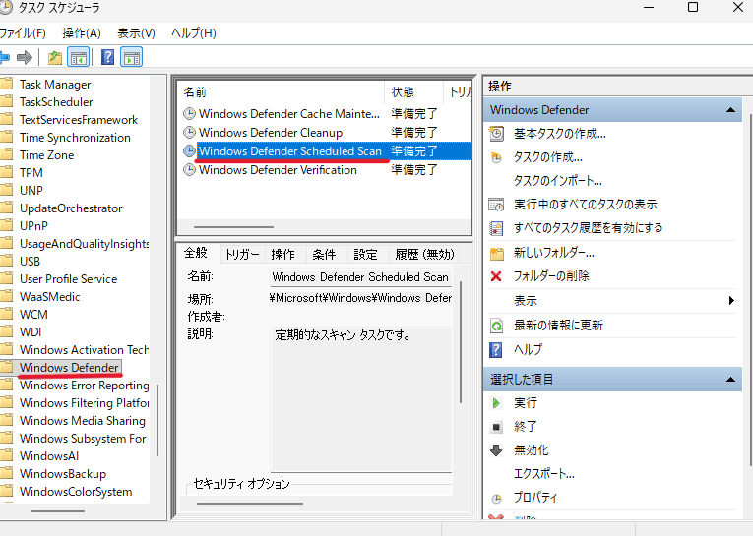
Task: Click エクスポート... action
Action: tap(544, 474)
